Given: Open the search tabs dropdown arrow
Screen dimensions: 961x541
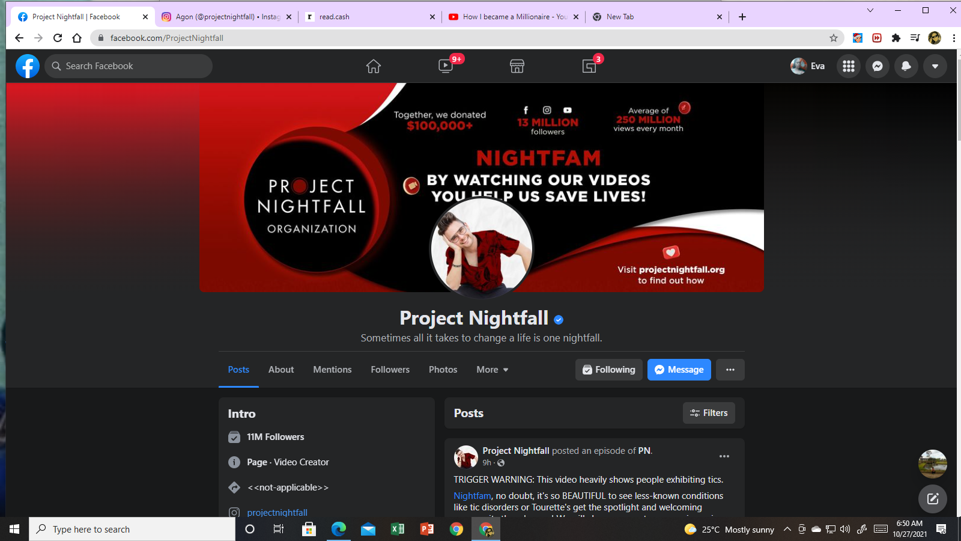Looking at the screenshot, I should tap(870, 10).
